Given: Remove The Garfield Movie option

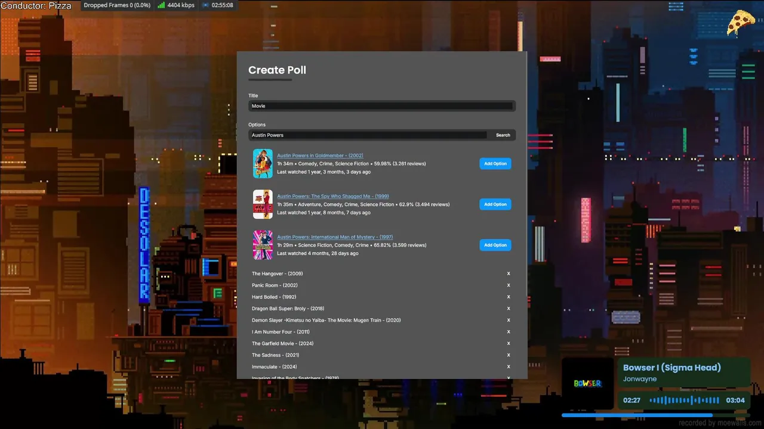Looking at the screenshot, I should click(x=509, y=343).
